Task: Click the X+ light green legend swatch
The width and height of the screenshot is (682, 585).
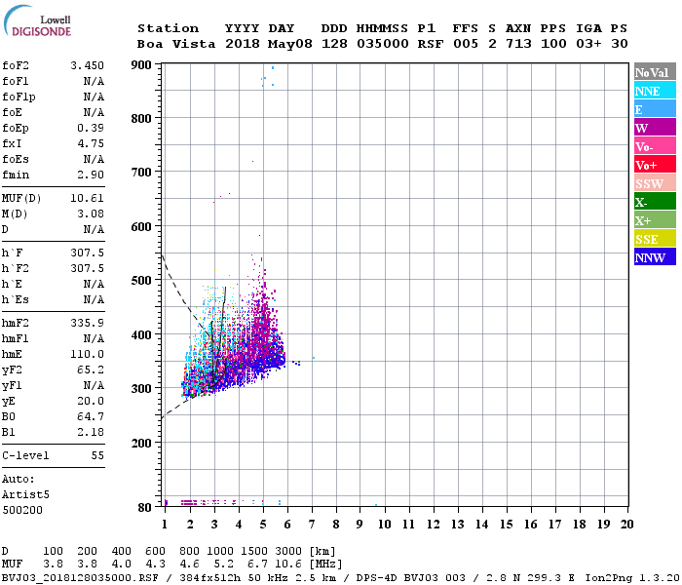Action: coord(655,219)
